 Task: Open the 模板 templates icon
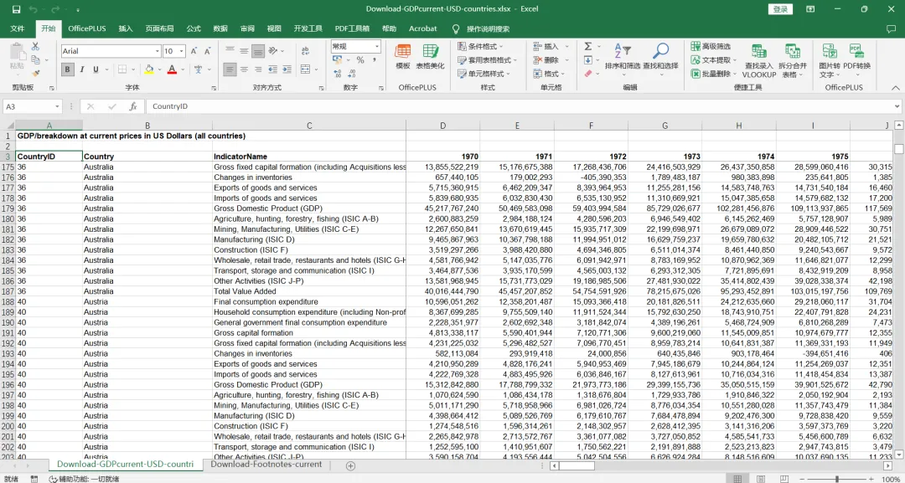click(402, 56)
